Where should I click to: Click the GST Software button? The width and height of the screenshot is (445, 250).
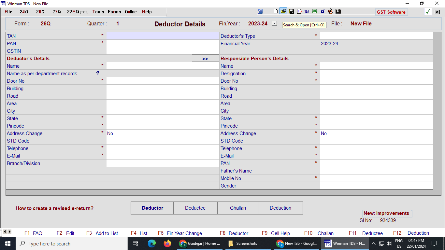coord(391,12)
